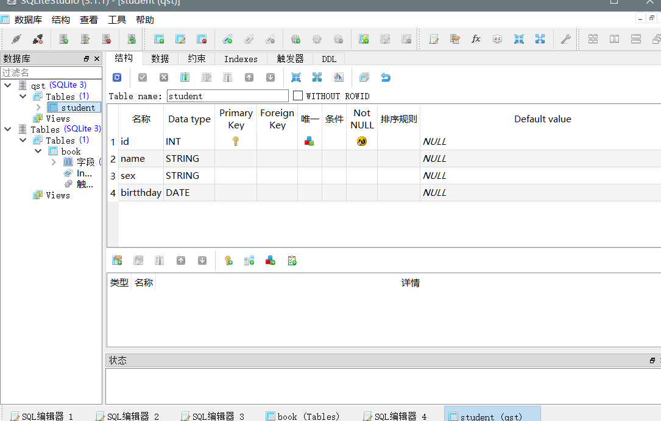Toggle the WITHOUT ROWID checkbox

click(x=298, y=96)
